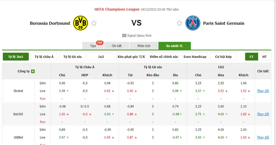Open the Chi tiết tab
The height and width of the screenshot is (145, 276).
click(117, 46)
